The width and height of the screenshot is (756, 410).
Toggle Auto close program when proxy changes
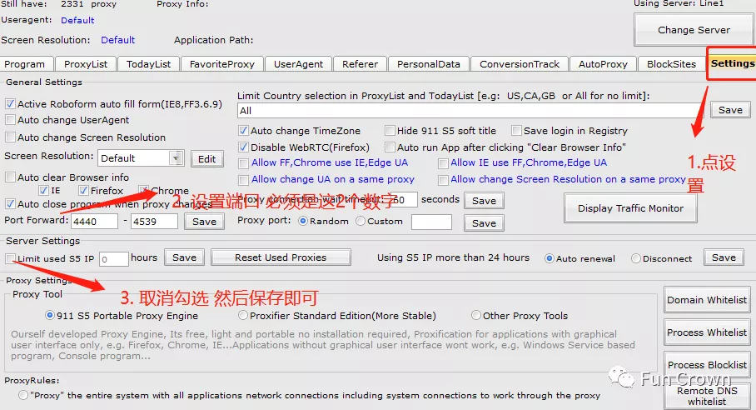point(10,204)
